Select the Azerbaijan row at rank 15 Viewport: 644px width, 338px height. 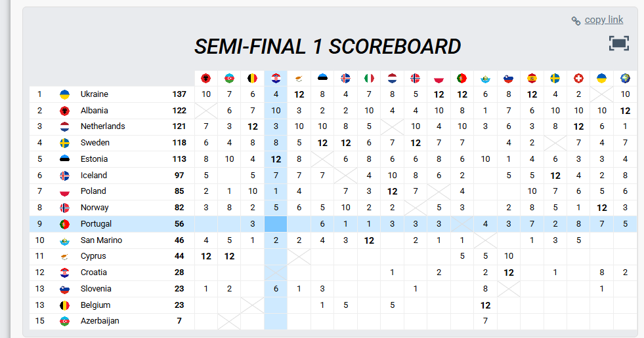point(101,321)
